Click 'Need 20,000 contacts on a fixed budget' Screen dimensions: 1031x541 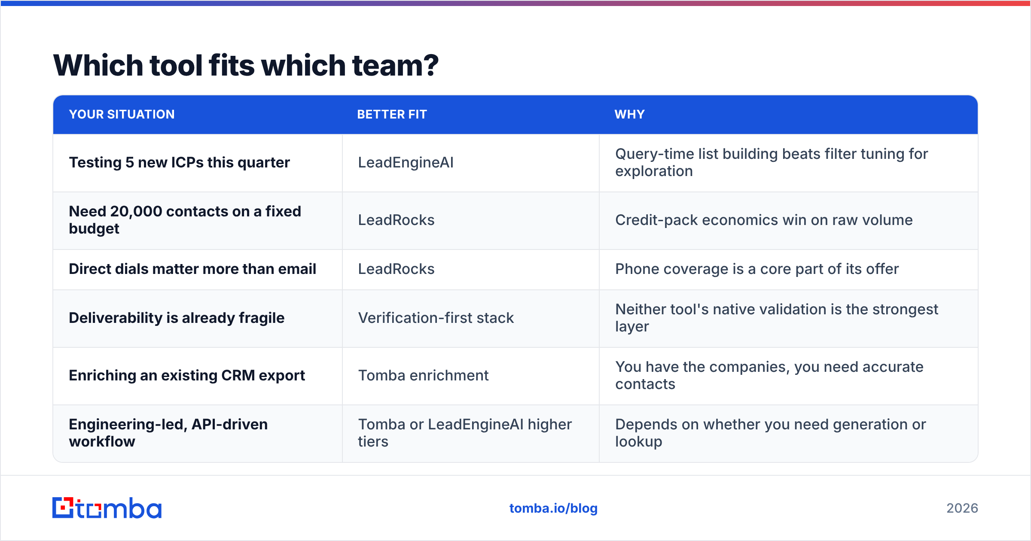tap(185, 220)
